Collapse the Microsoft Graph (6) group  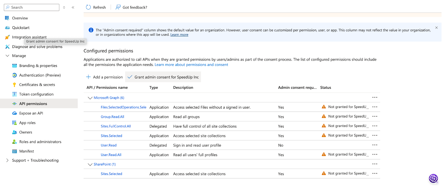click(x=90, y=98)
